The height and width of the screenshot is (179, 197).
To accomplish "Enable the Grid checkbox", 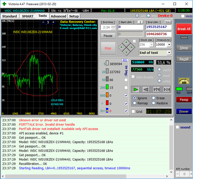I will (133, 111).
